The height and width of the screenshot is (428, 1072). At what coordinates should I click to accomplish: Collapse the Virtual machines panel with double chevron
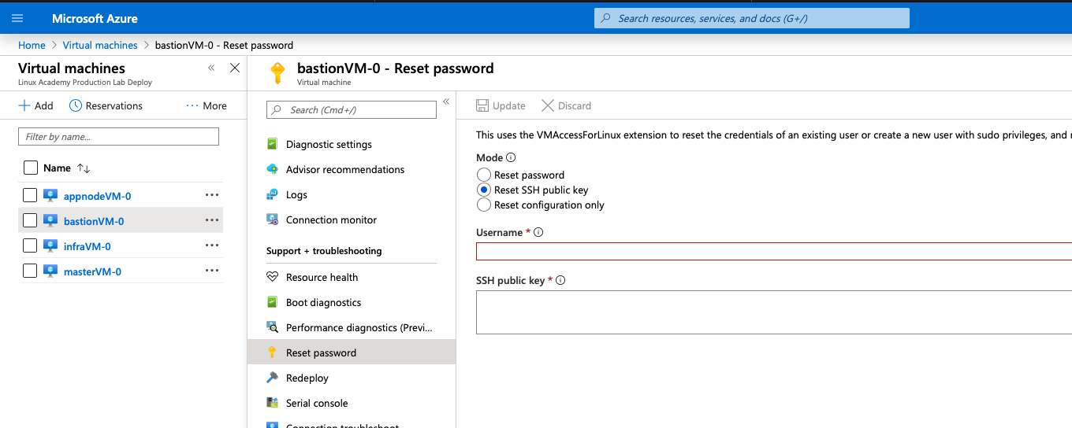point(211,68)
